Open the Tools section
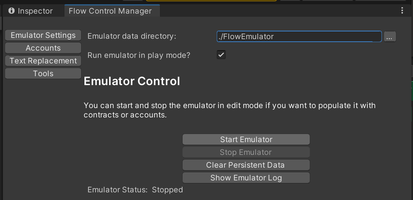413x200 pixels. [x=43, y=74]
